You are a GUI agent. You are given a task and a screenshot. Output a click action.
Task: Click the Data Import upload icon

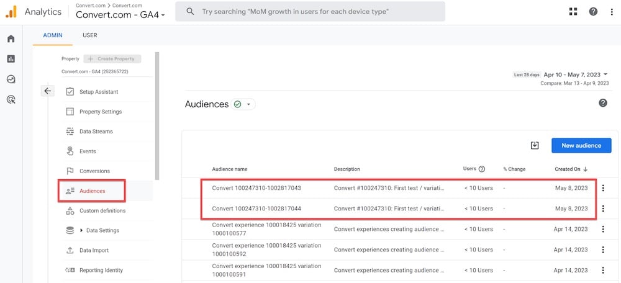(x=70, y=250)
